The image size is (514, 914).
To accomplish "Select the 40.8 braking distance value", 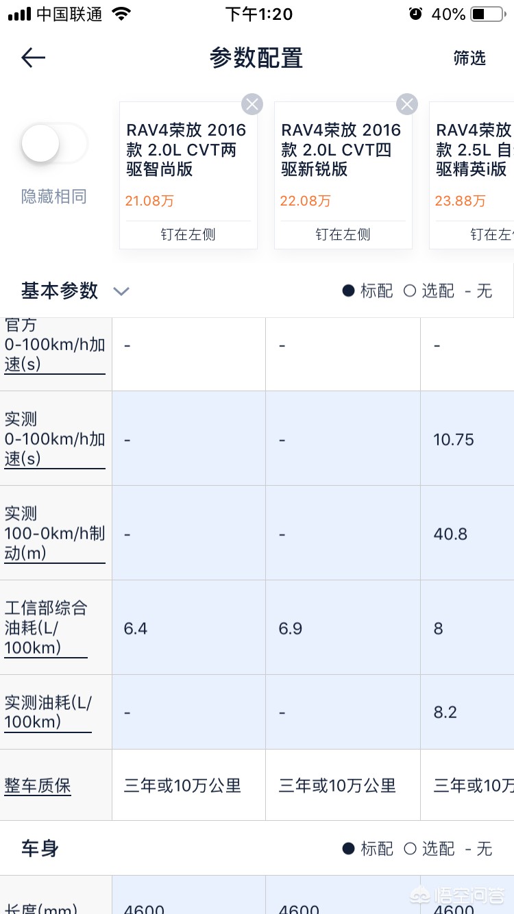I will pyautogui.click(x=450, y=534).
